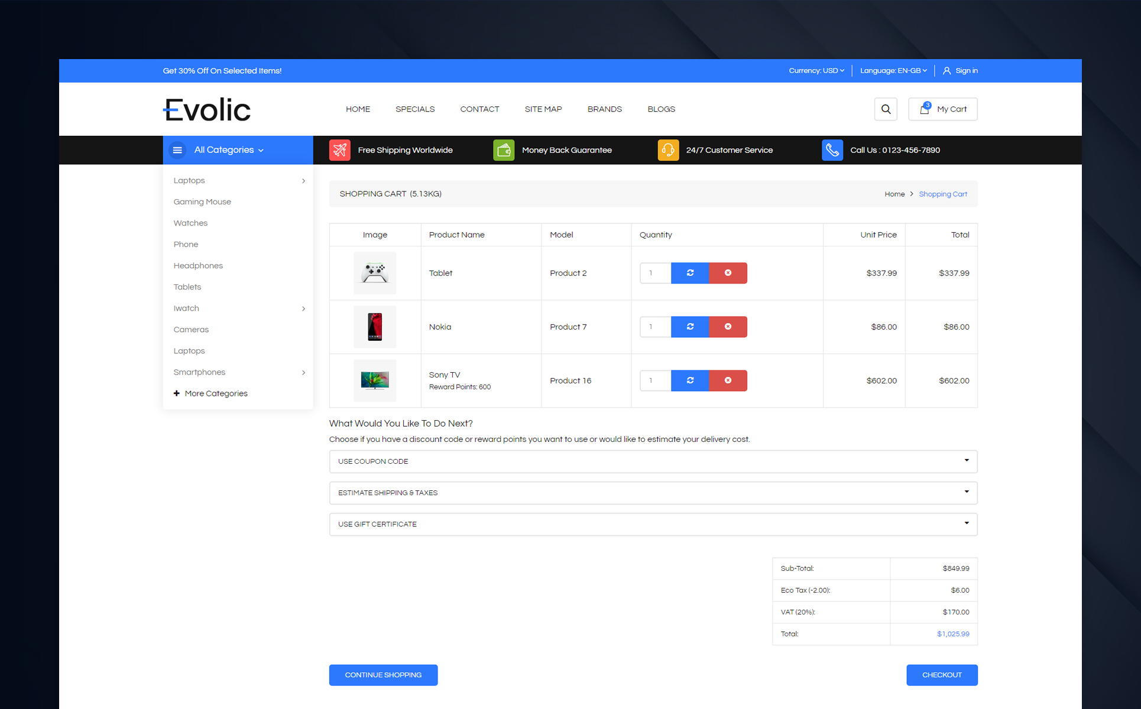Open BRANDS menu item
This screenshot has height=709, width=1141.
click(604, 109)
